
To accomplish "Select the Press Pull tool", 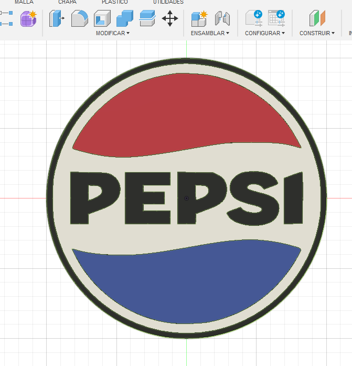I will point(57,18).
